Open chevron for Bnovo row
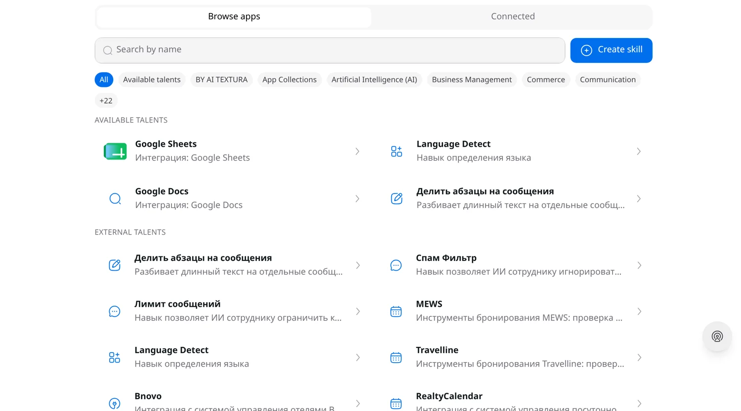741x411 pixels. pos(358,404)
